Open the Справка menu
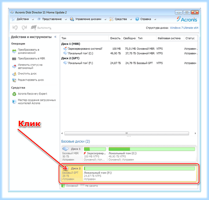The width and height of the screenshot is (209, 200). coord(146,19)
